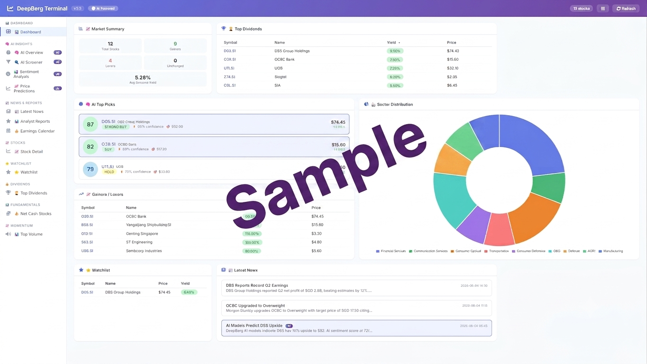Open Price Predictions via its chart icon
The height and width of the screenshot is (364, 647).
(9, 89)
